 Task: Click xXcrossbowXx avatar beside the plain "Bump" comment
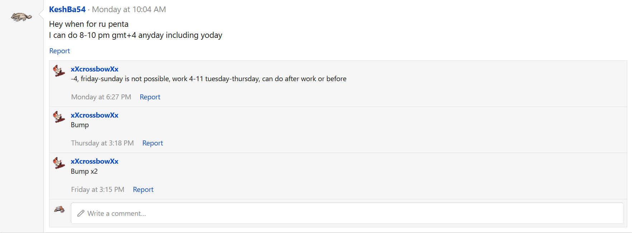tap(59, 116)
